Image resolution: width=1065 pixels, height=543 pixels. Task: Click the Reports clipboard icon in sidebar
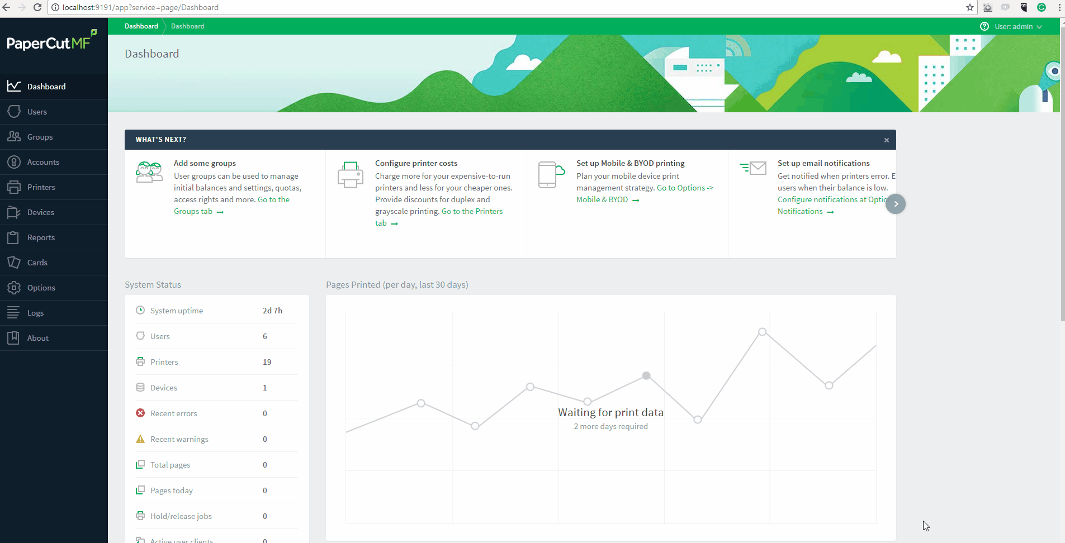(13, 237)
